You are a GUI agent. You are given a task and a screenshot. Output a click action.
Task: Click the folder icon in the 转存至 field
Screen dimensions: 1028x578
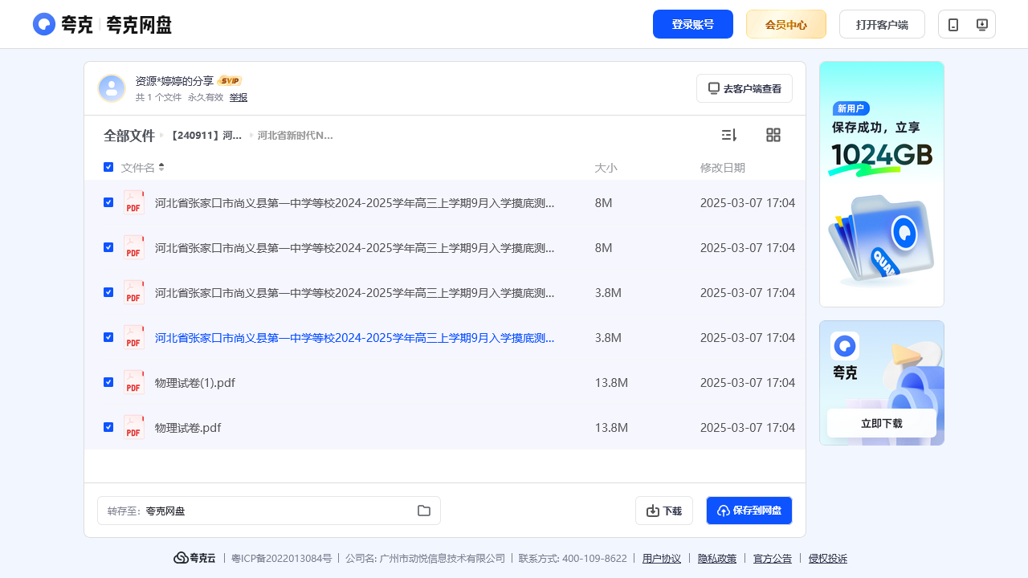pos(424,511)
